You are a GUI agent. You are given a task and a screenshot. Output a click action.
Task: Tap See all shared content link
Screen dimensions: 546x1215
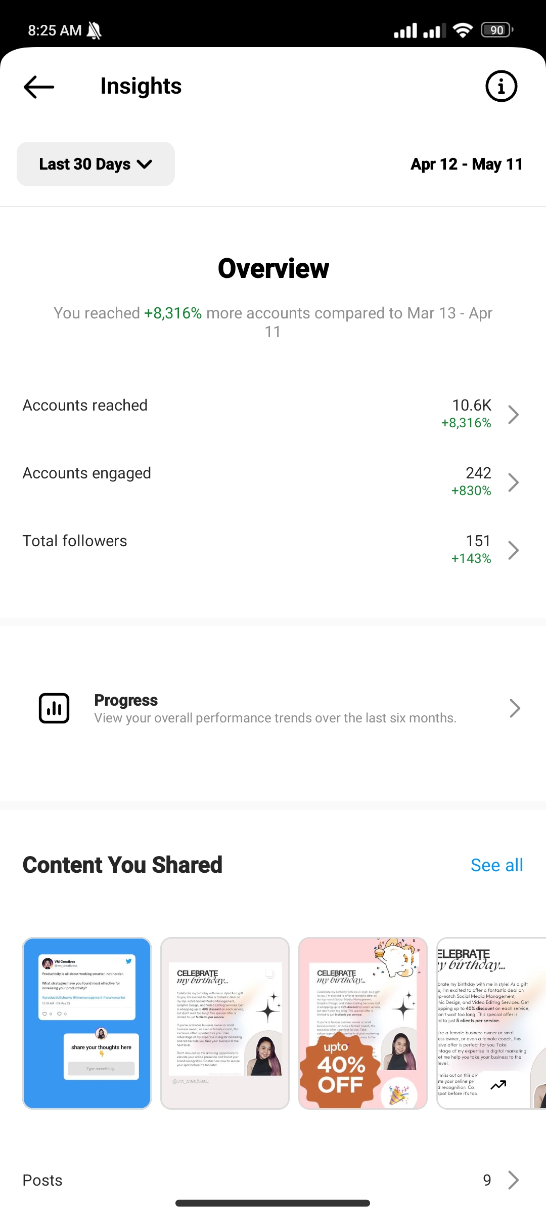tap(496, 865)
